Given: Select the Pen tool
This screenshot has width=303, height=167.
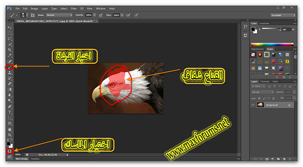Looking at the screenshot, I should point(9,106).
